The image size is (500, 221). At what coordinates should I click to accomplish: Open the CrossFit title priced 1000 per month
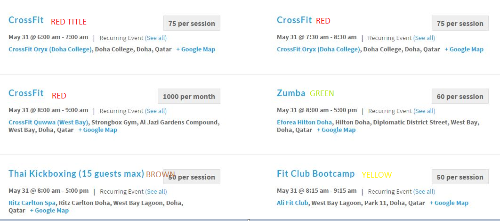coord(26,93)
